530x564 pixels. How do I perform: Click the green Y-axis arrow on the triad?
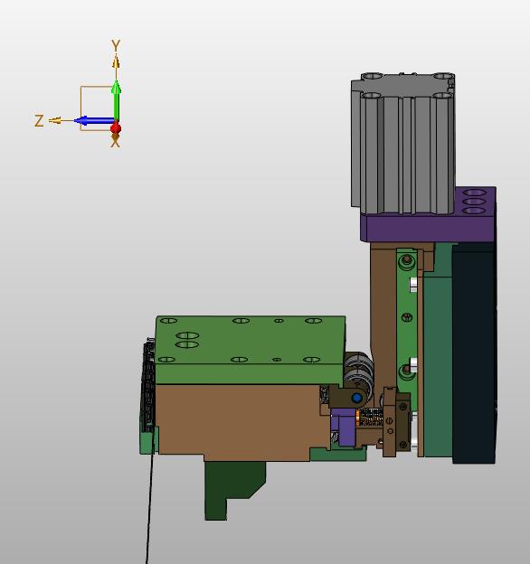point(116,99)
